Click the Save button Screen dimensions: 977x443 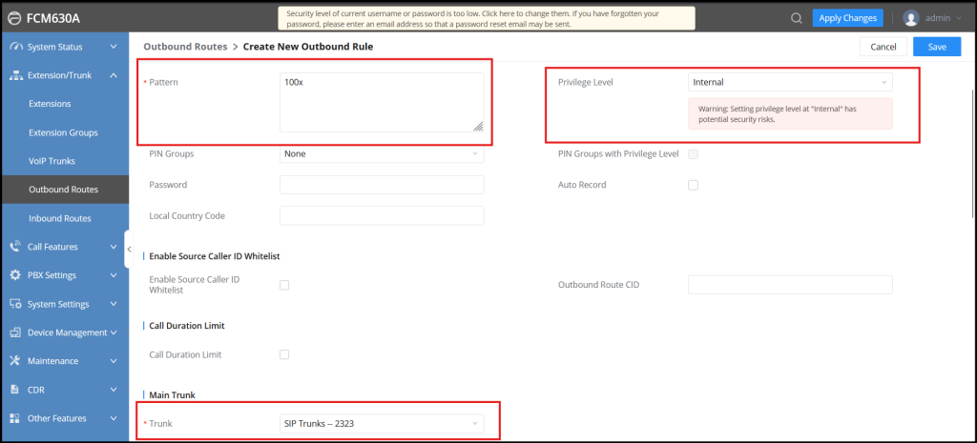coord(936,47)
